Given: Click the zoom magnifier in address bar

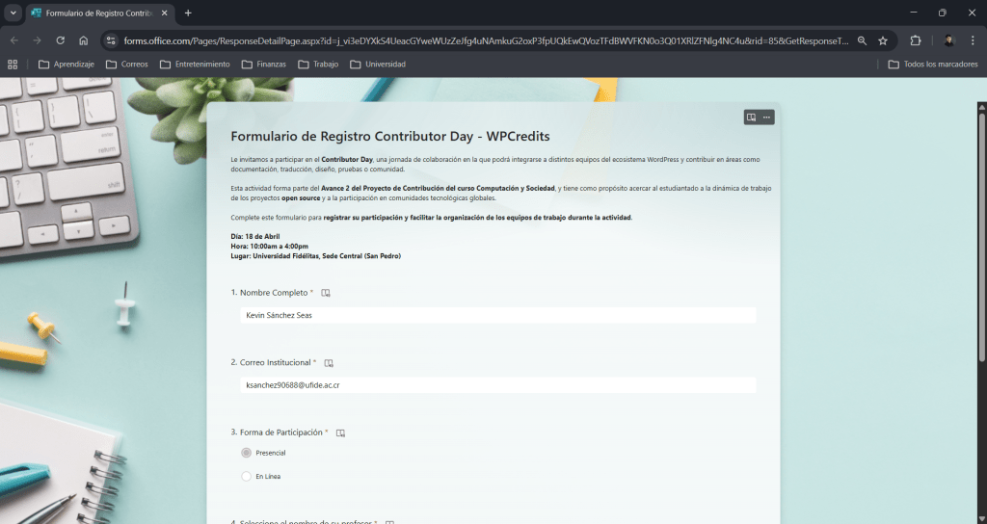Looking at the screenshot, I should (x=862, y=40).
